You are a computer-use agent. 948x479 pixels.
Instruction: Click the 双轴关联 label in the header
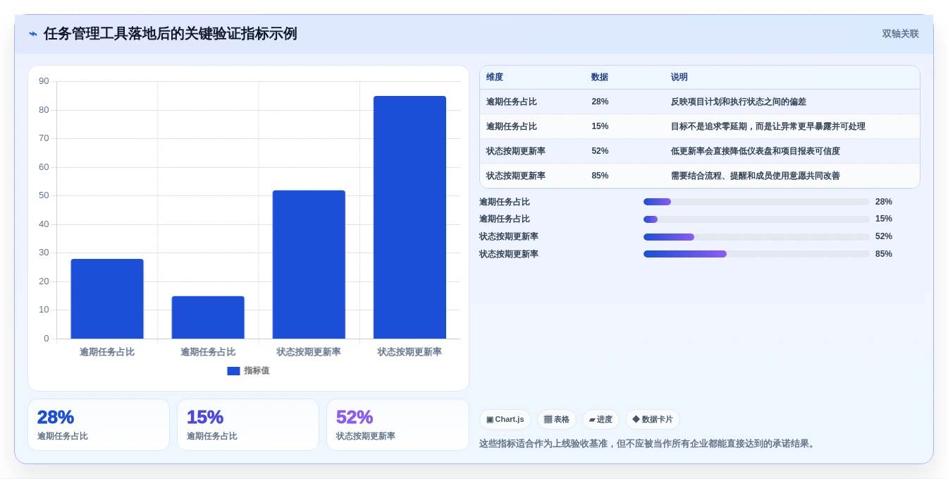tap(901, 34)
